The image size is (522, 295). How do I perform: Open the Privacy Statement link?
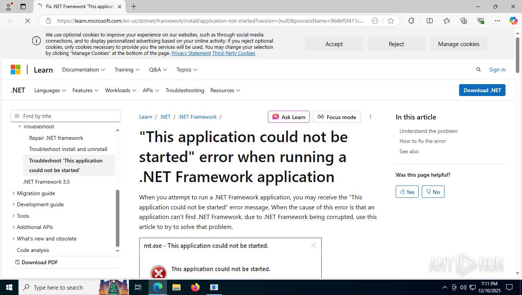point(191,53)
